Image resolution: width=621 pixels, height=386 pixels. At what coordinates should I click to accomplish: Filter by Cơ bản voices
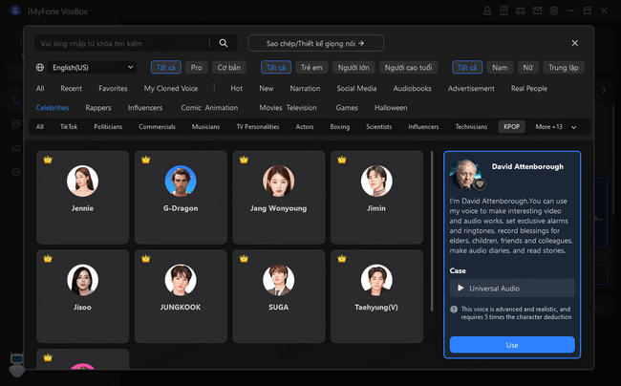pyautogui.click(x=229, y=67)
